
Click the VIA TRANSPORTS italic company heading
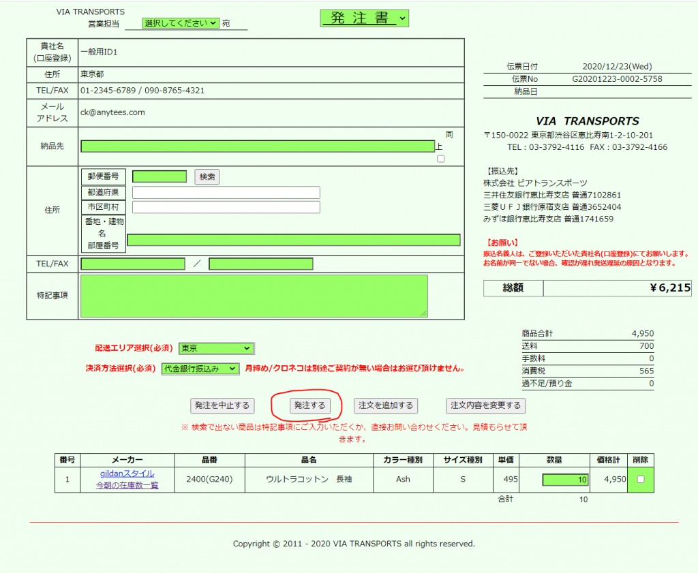tap(587, 121)
